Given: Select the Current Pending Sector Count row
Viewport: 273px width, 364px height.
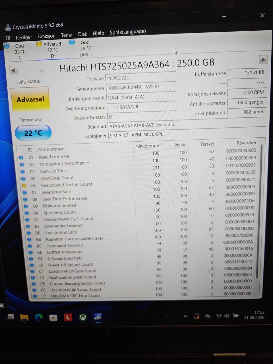Looking at the screenshot, I should pyautogui.click(x=142, y=283).
